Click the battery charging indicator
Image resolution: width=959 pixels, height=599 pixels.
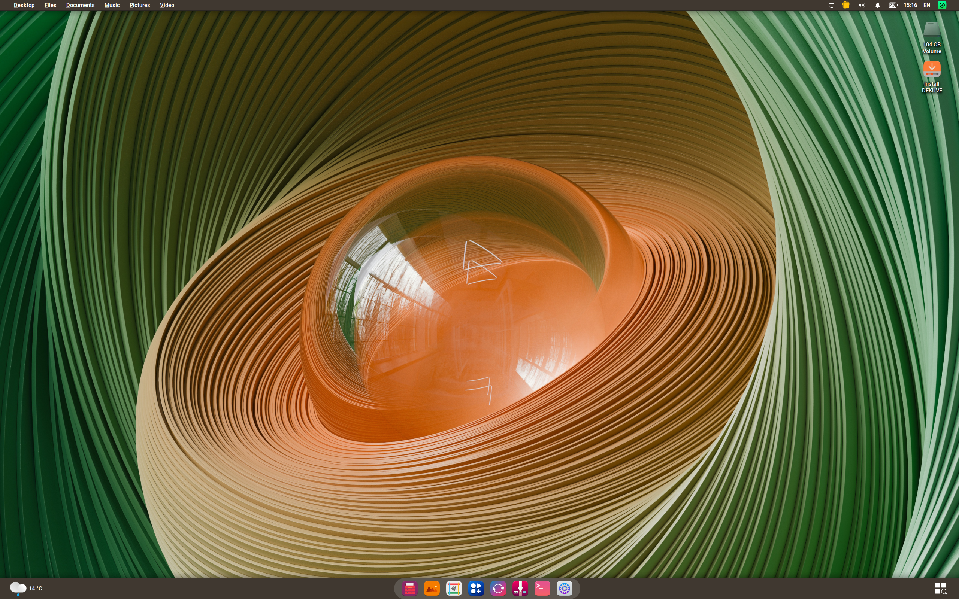(x=893, y=5)
